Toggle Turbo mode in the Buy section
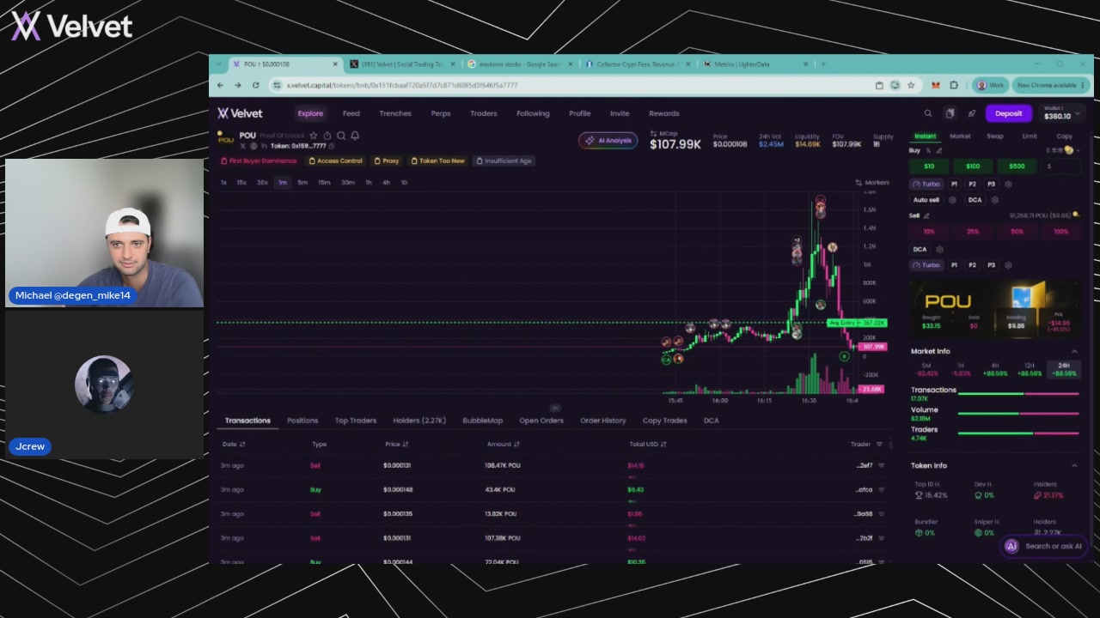The height and width of the screenshot is (618, 1100). tap(927, 184)
